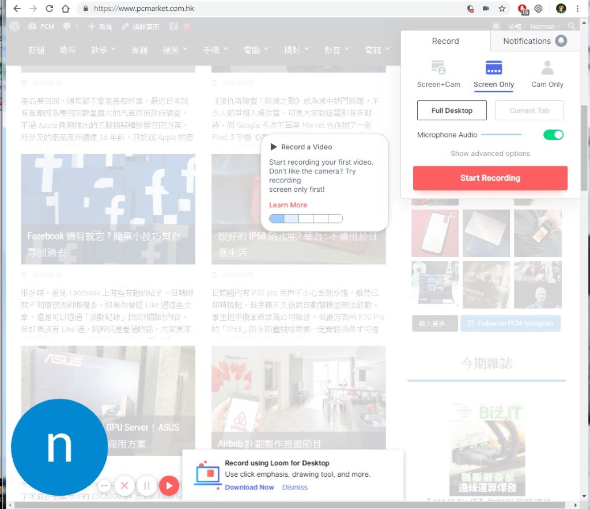Viewport: 590px width, 509px height.
Task: Open the Chrome profile avatar
Action: click(x=561, y=9)
